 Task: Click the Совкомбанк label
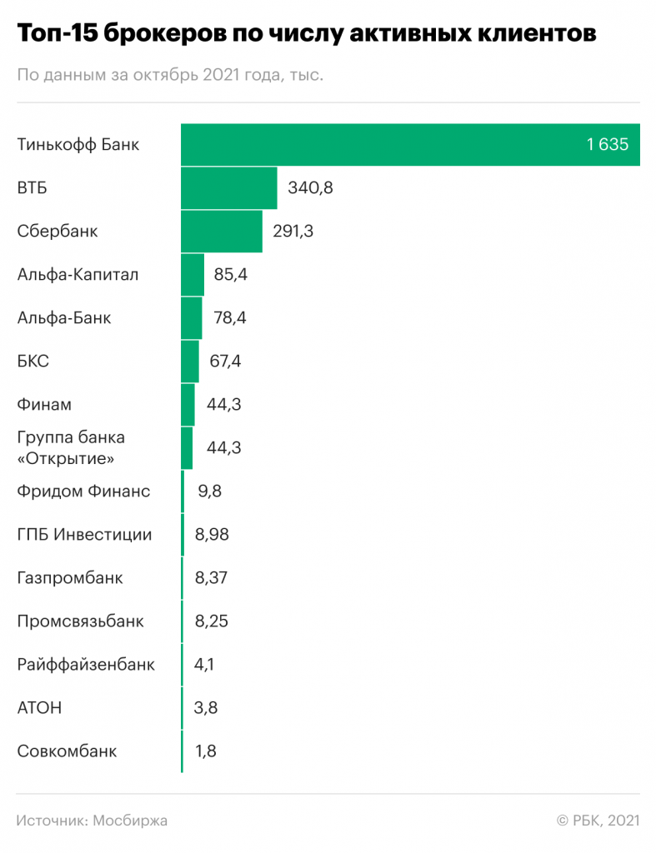coord(67,751)
